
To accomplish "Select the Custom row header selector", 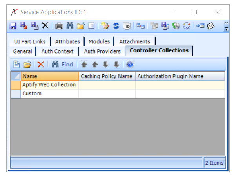I will [x=16, y=93].
